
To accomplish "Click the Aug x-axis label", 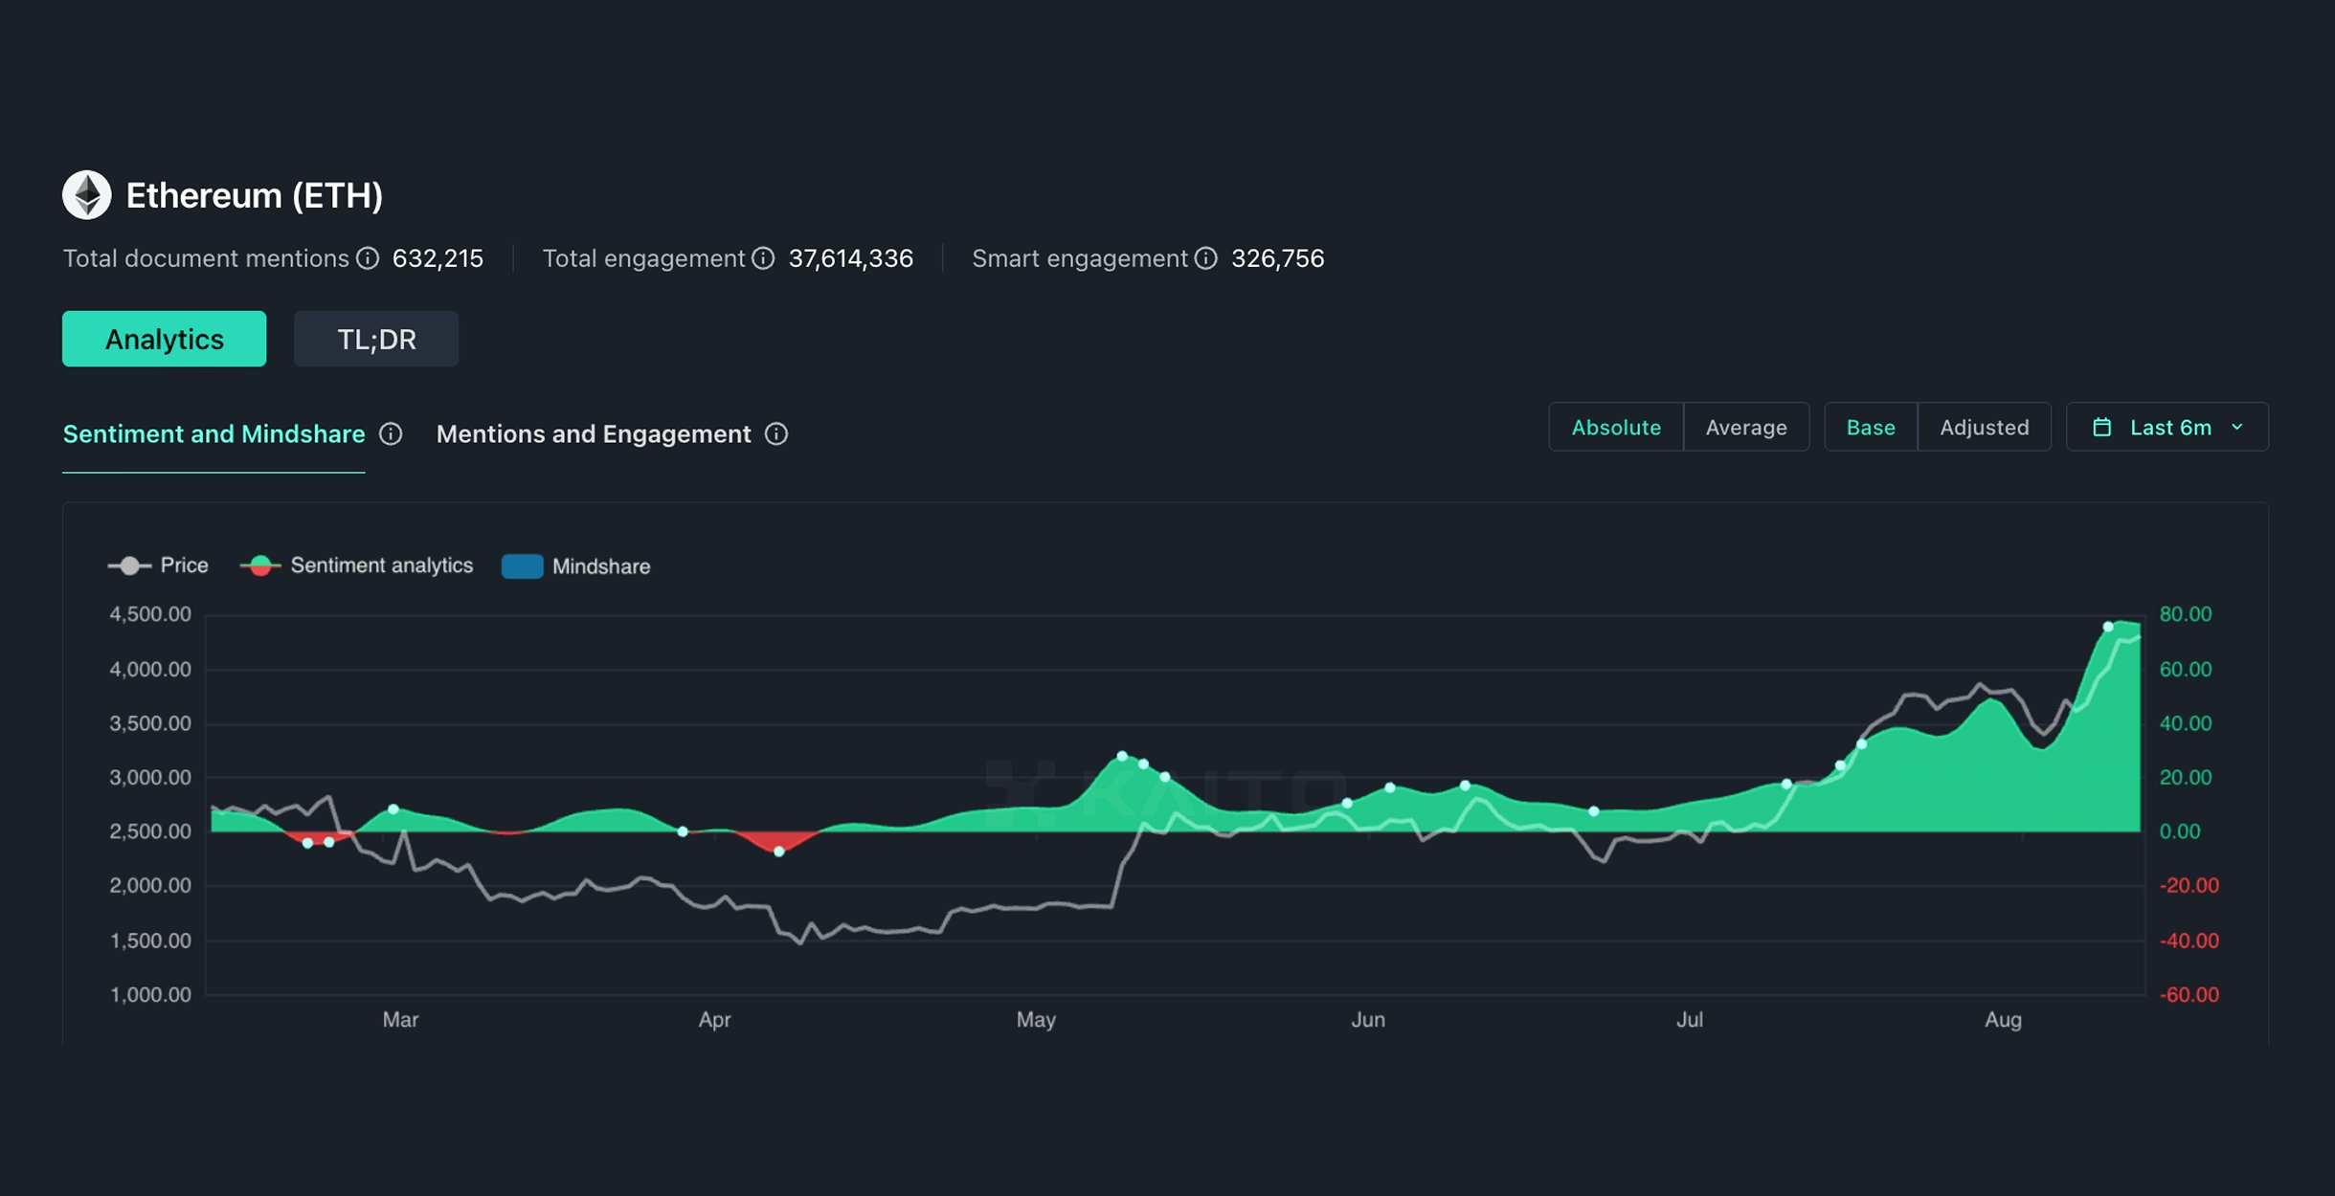I will pyautogui.click(x=2003, y=1020).
